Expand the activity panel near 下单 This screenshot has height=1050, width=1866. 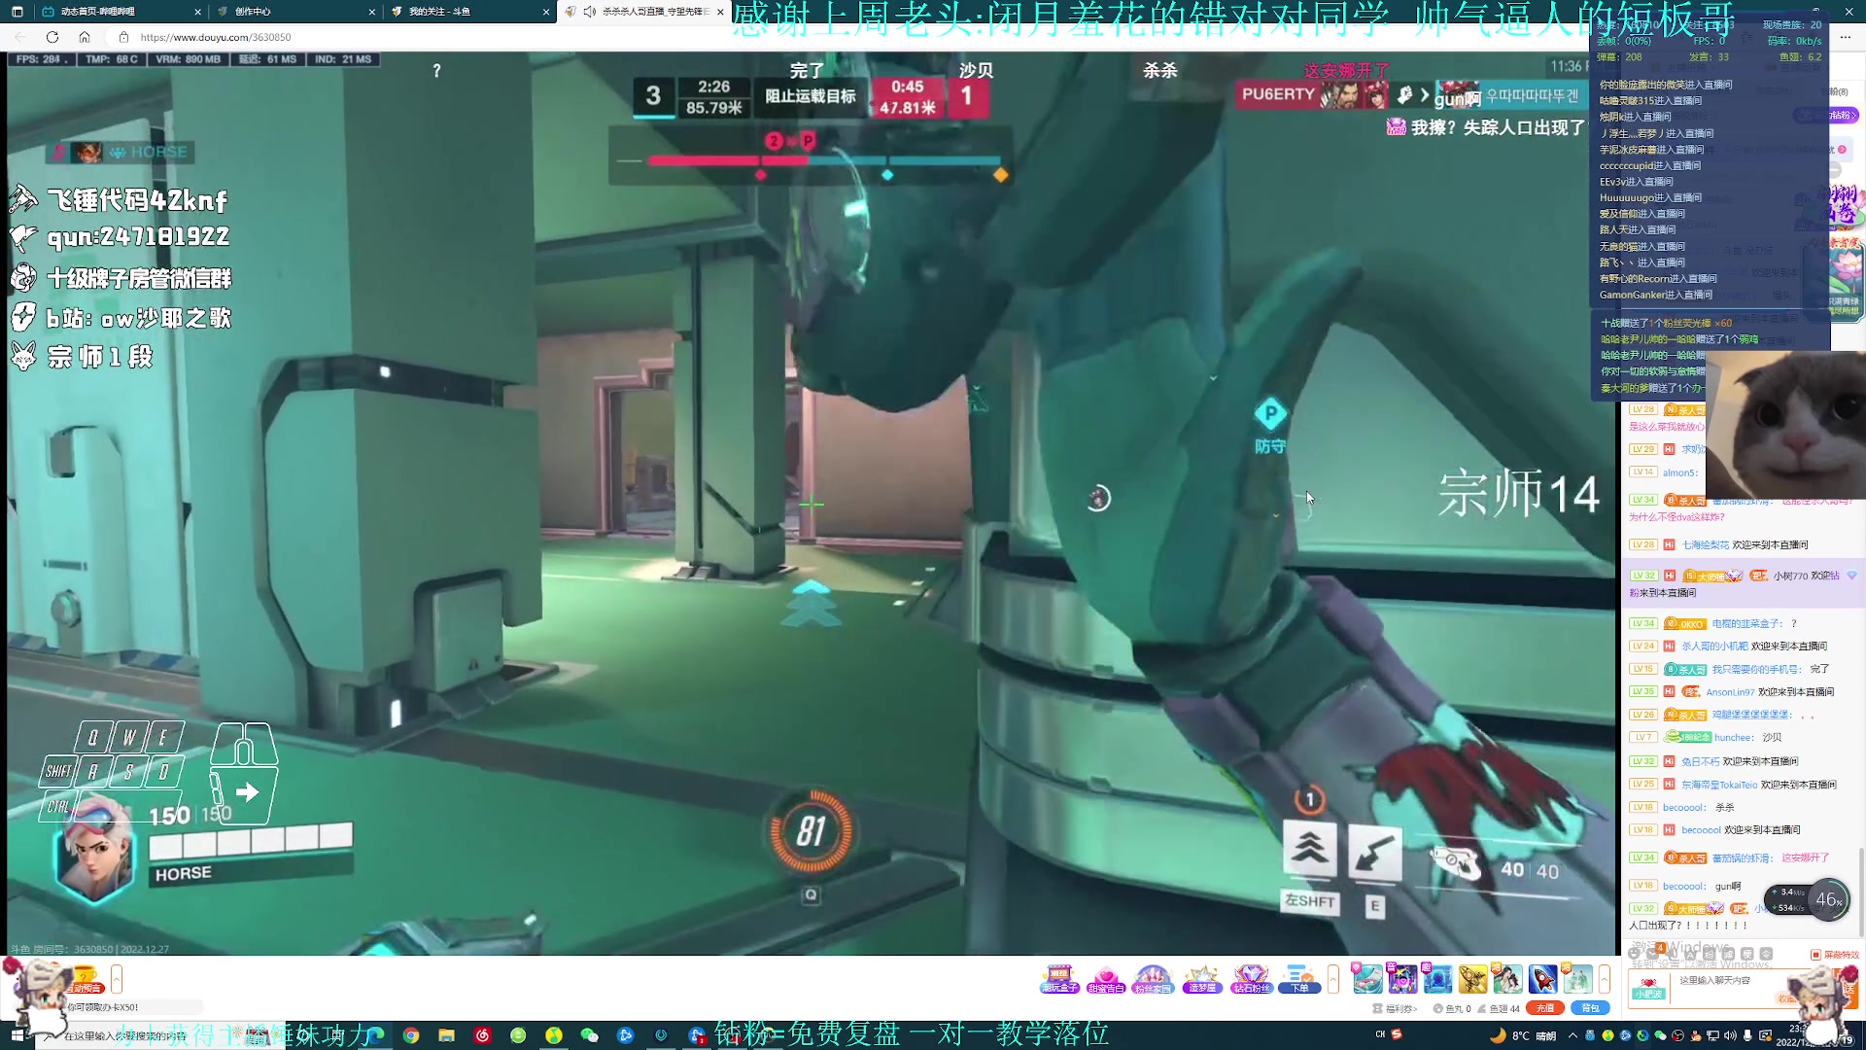(1333, 979)
